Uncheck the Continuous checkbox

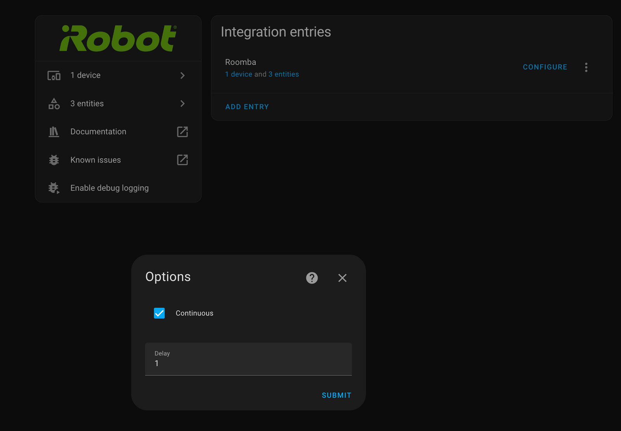pos(159,313)
